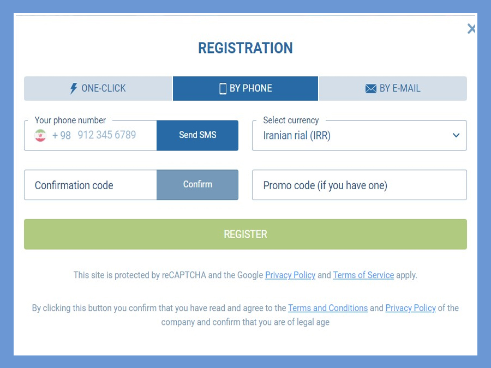Image resolution: width=491 pixels, height=368 pixels.
Task: Expand the currency dropdown chevron
Action: (456, 135)
